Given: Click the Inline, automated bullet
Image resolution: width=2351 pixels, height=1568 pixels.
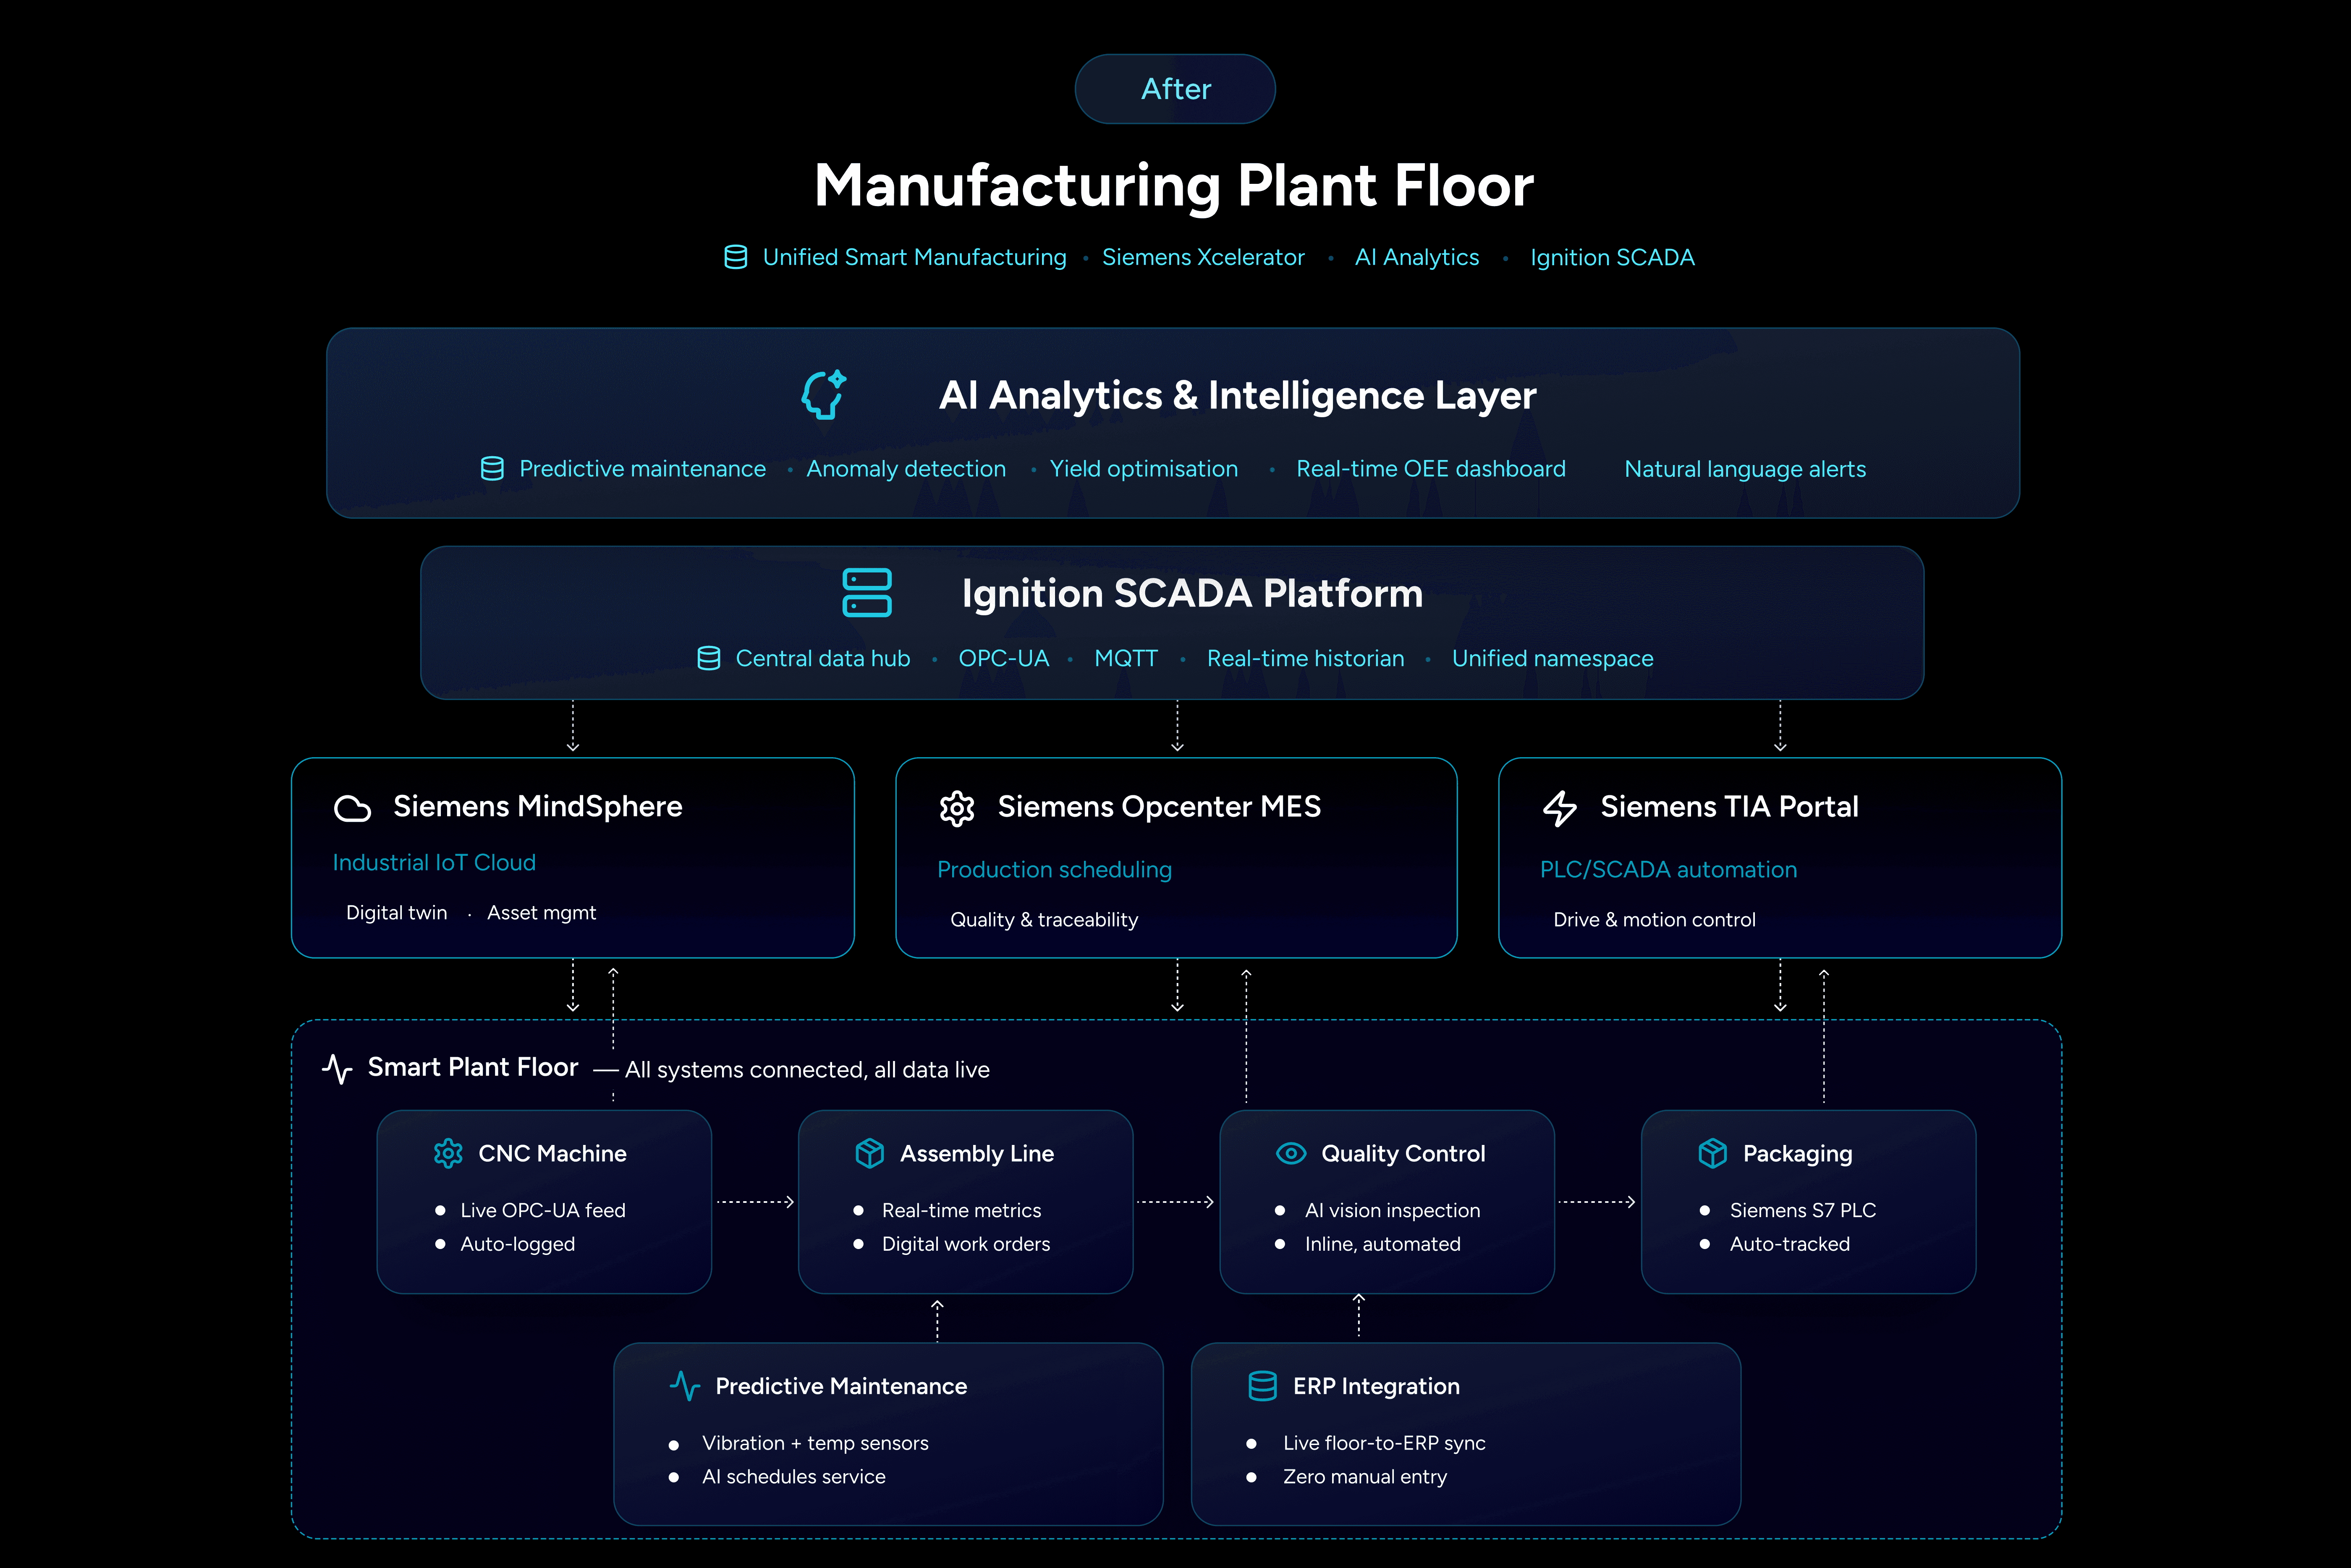Looking at the screenshot, I should [1382, 1244].
